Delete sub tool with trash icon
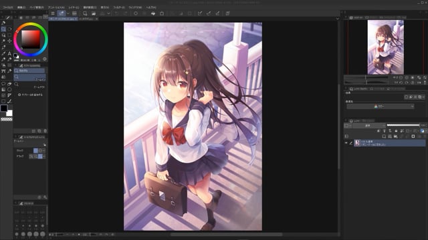Screen dimensions: 428x240 coord(45,131)
